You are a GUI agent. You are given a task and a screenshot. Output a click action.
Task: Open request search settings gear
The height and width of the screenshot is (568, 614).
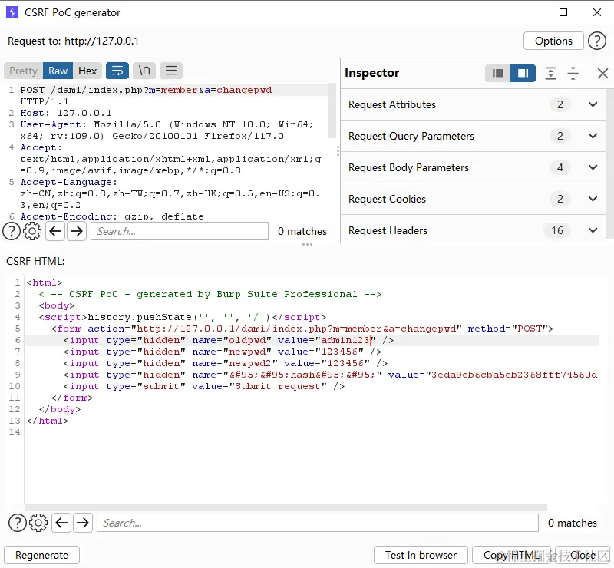32,231
